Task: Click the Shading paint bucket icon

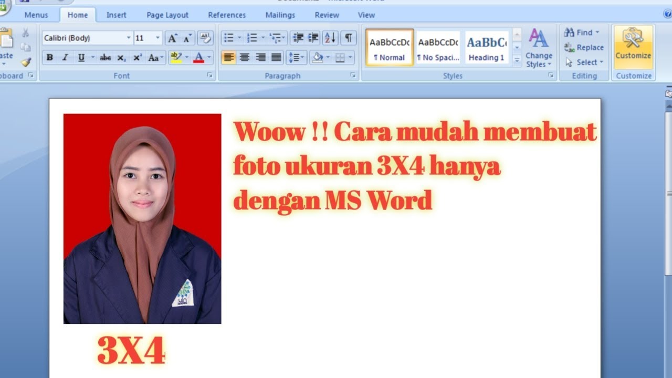Action: tap(317, 57)
